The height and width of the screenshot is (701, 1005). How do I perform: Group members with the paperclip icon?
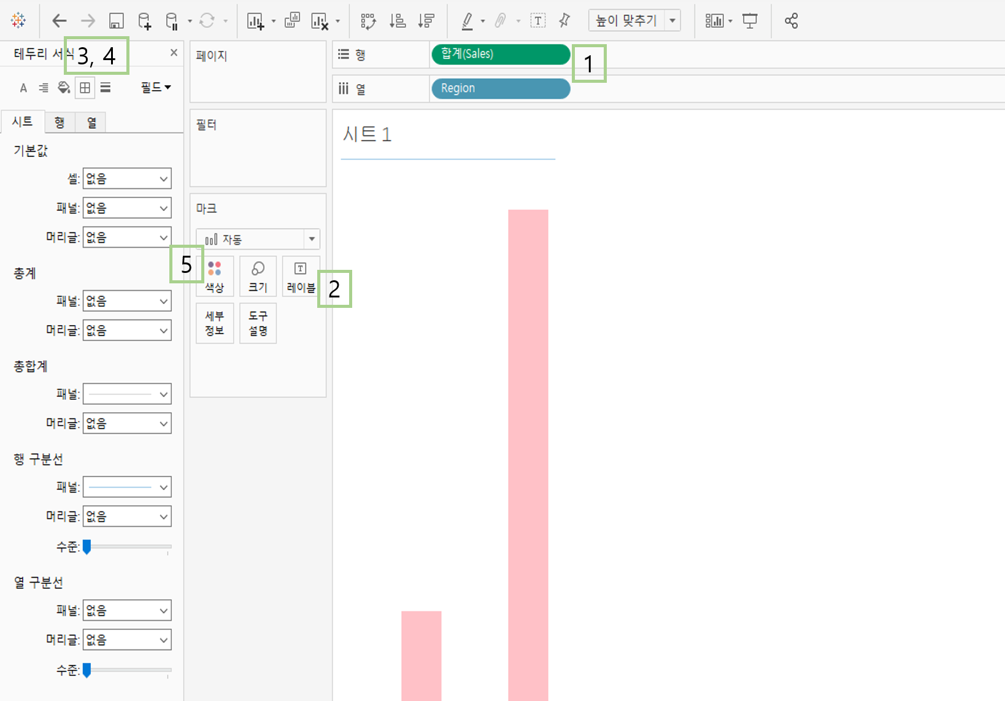tap(501, 21)
